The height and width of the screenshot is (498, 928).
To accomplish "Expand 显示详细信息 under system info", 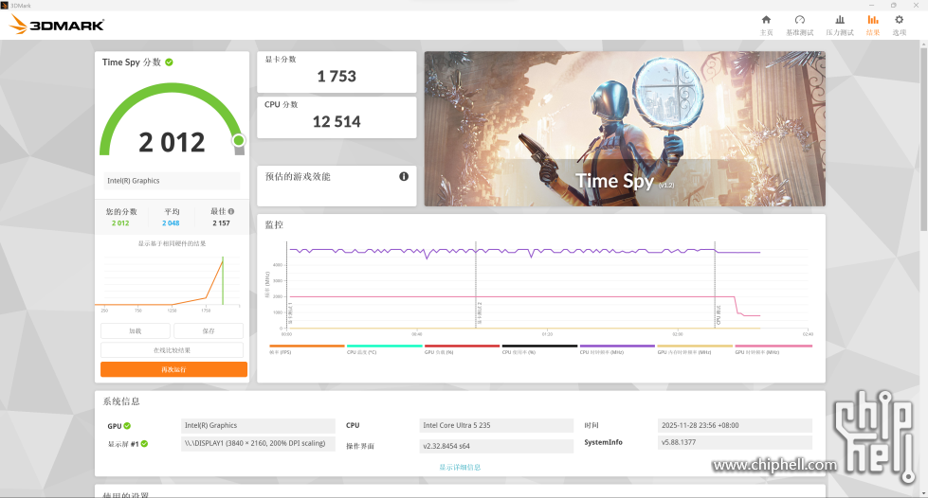I will click(459, 467).
